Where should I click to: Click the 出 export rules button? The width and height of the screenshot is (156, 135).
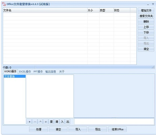pyautogui.click(x=67, y=122)
